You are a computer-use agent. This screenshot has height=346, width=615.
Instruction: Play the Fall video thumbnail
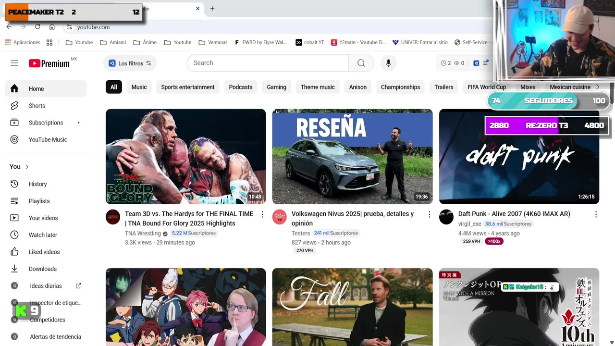pyautogui.click(x=352, y=307)
